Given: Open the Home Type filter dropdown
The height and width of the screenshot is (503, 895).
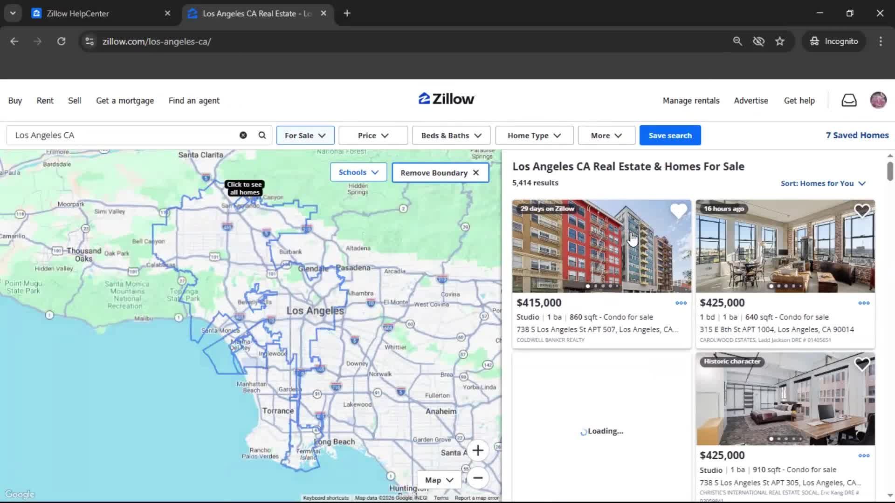Looking at the screenshot, I should click(534, 135).
